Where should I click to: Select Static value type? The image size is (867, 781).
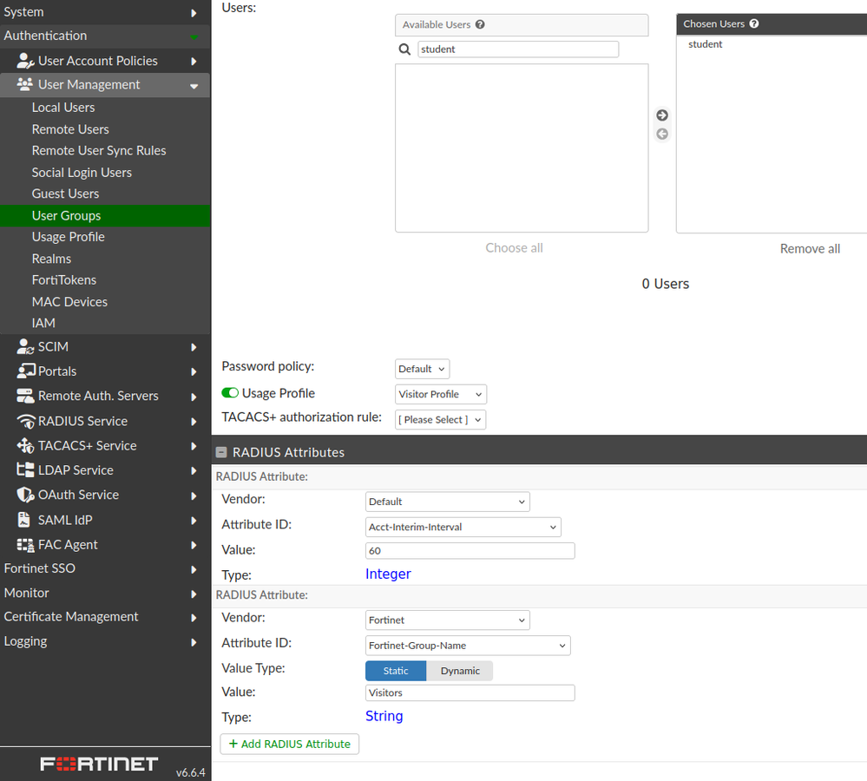coord(395,670)
